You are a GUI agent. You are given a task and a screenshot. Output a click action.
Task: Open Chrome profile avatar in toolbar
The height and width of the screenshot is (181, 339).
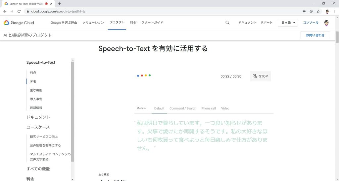[x=327, y=12]
